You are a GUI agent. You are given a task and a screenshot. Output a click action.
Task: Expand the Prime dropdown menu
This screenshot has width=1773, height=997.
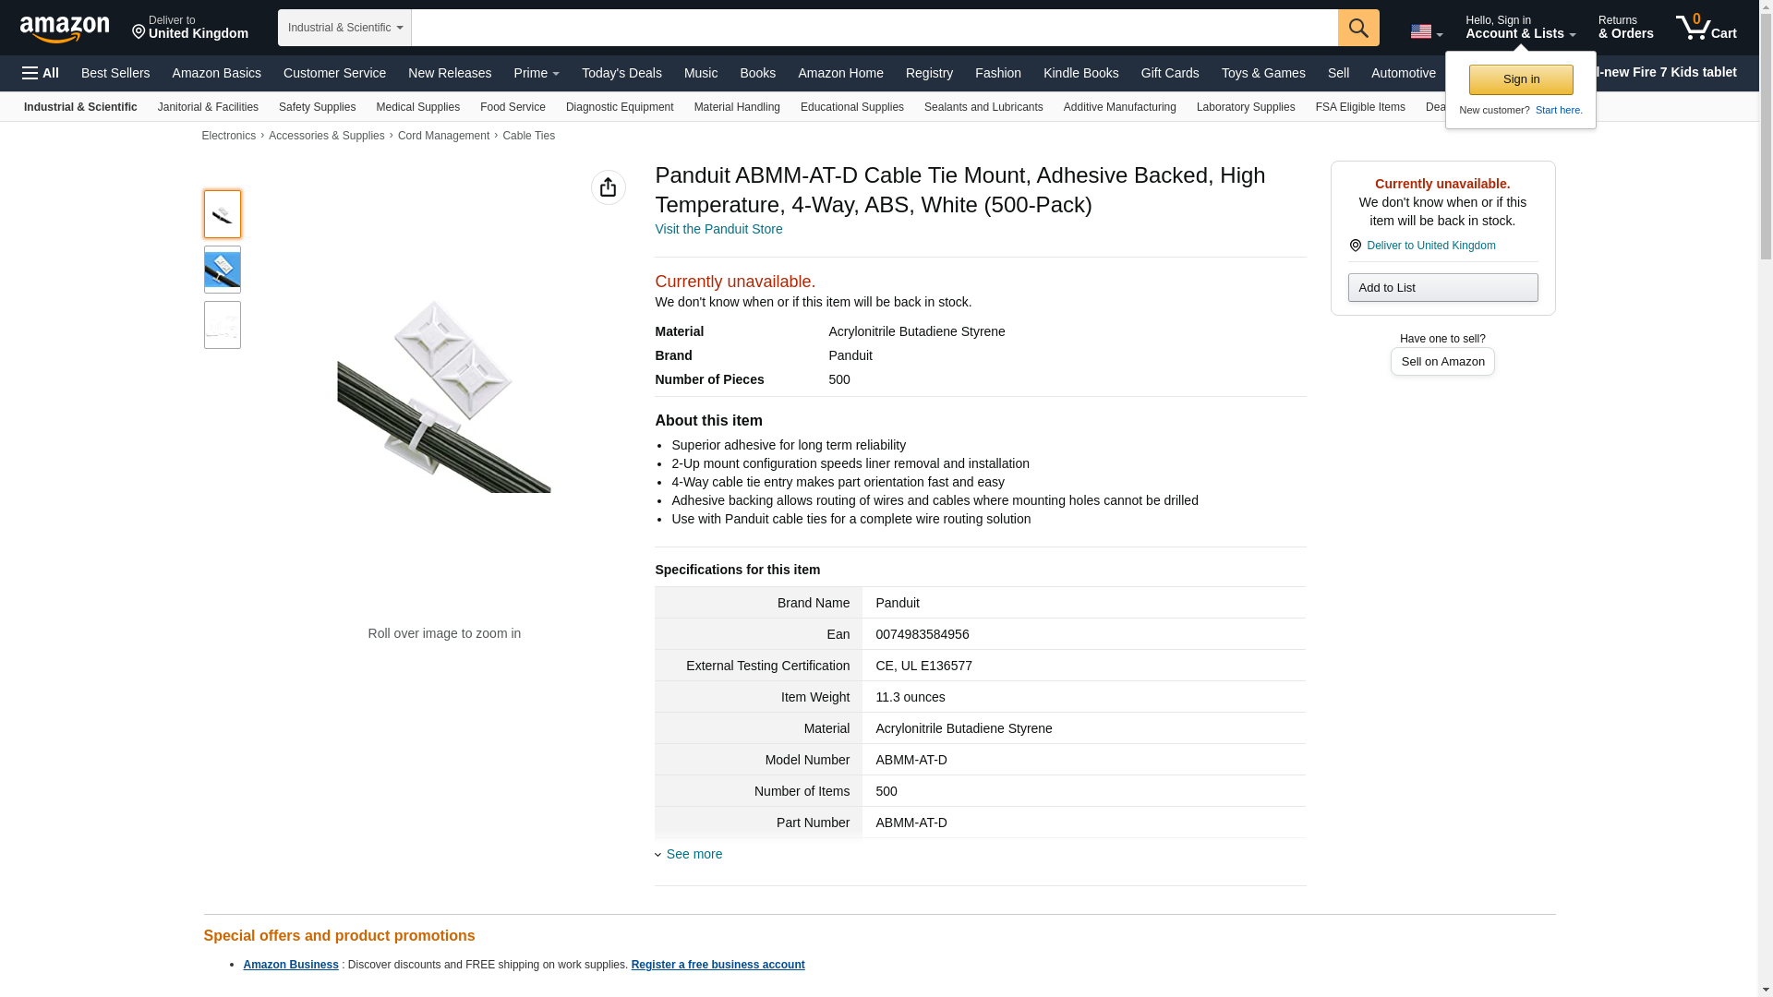point(536,73)
